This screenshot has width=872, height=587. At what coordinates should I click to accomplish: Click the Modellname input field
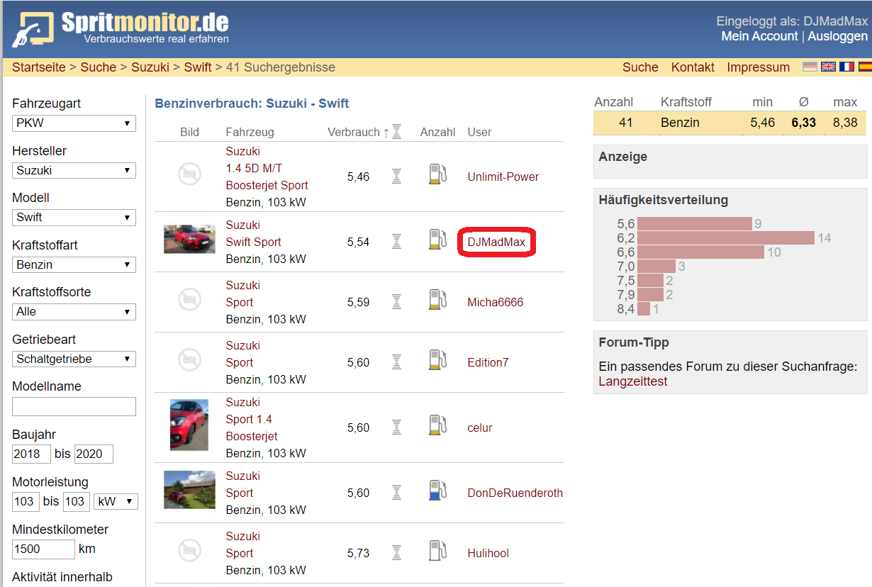point(74,407)
